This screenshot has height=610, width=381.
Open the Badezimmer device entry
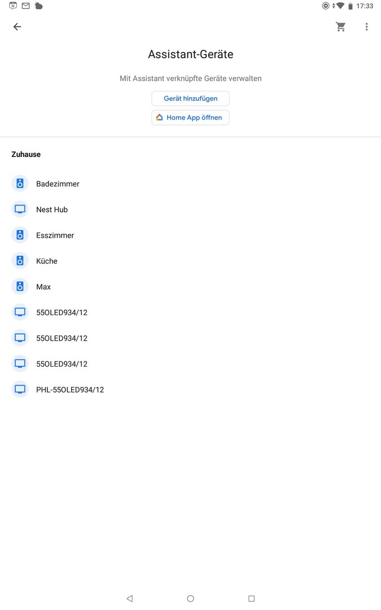point(191,184)
